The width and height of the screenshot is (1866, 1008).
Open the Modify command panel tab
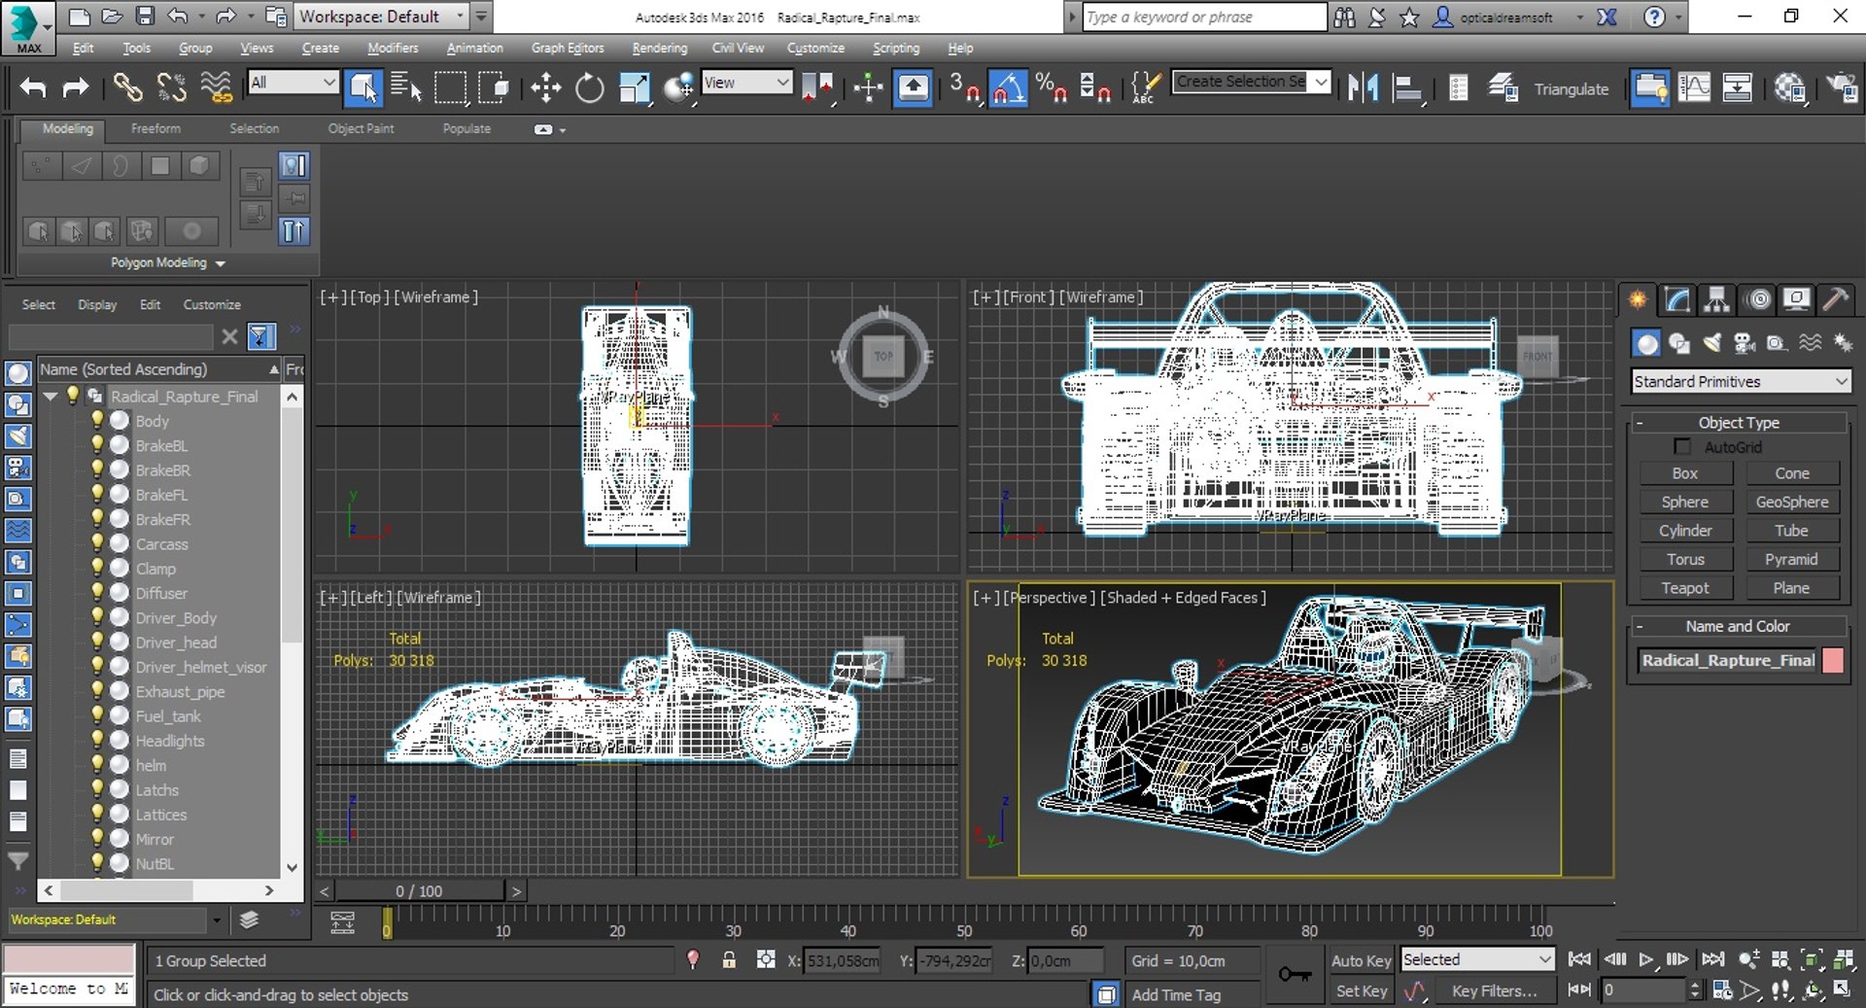tap(1677, 299)
